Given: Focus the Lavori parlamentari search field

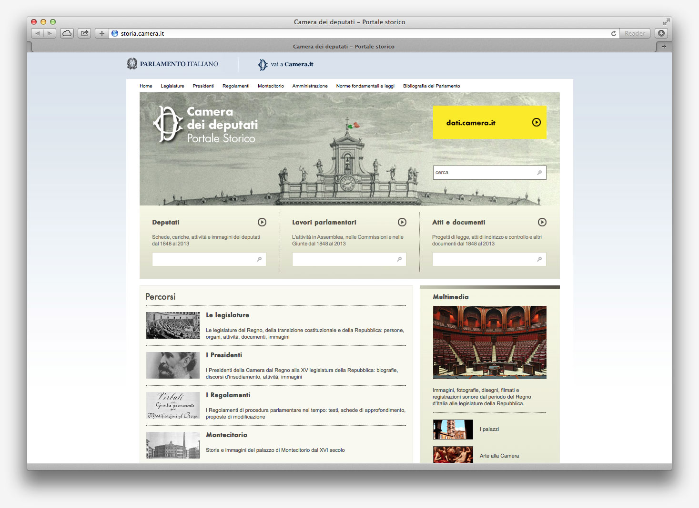Looking at the screenshot, I should [349, 259].
